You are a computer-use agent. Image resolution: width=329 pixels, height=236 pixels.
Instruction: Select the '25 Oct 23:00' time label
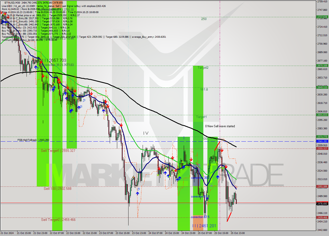238,233
